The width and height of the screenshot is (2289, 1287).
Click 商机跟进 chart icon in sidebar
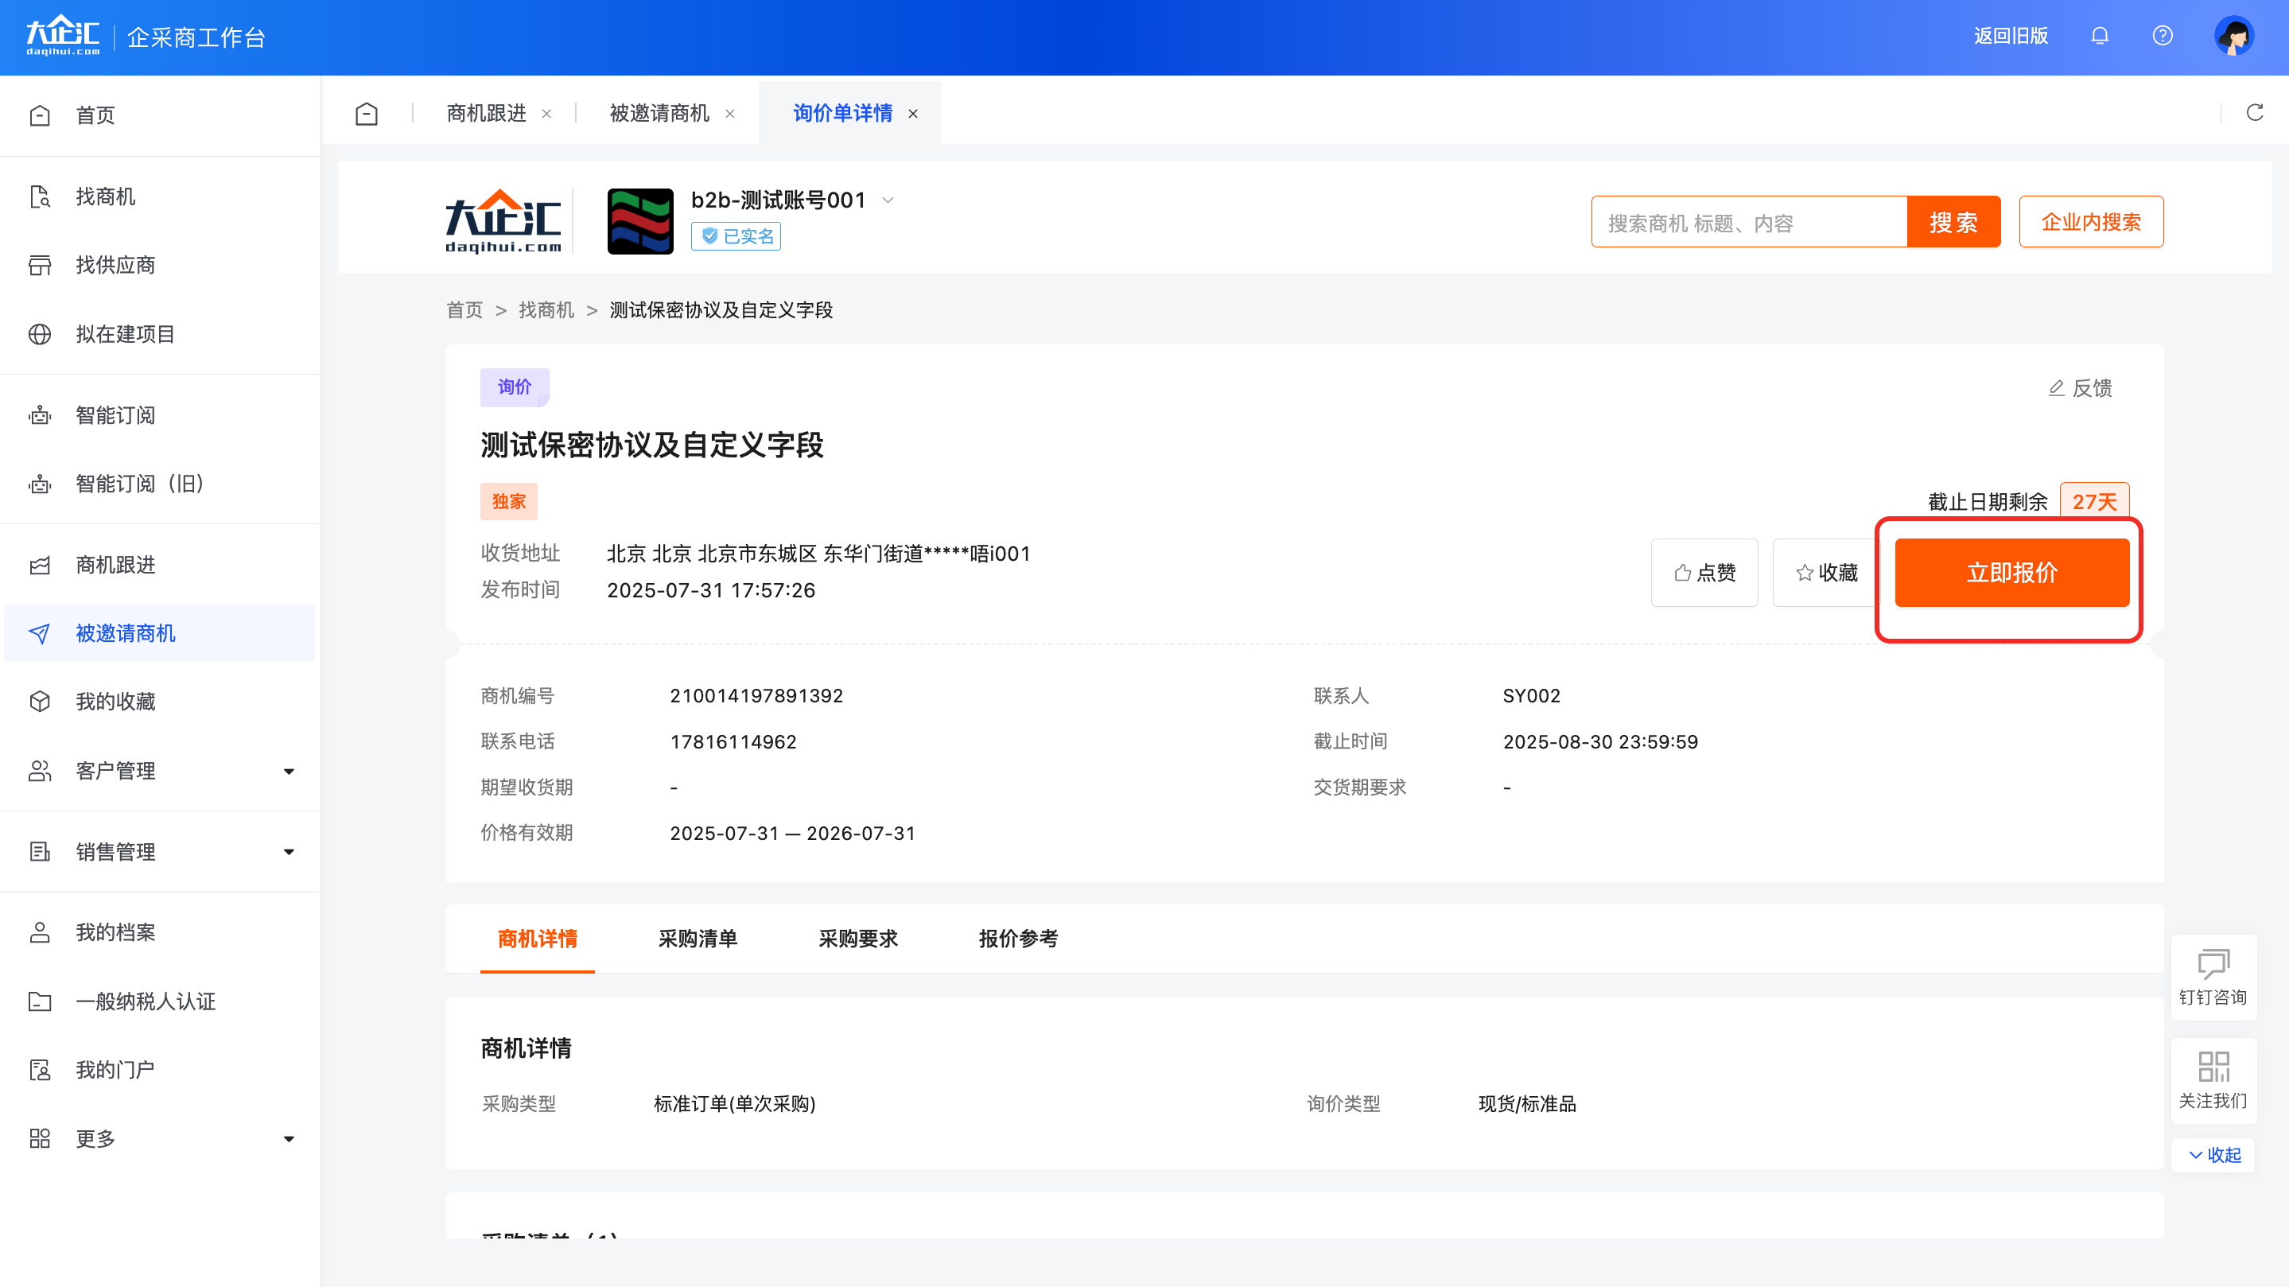(x=40, y=566)
